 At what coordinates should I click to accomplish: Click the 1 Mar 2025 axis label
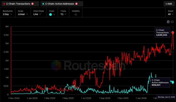pos(50,98)
